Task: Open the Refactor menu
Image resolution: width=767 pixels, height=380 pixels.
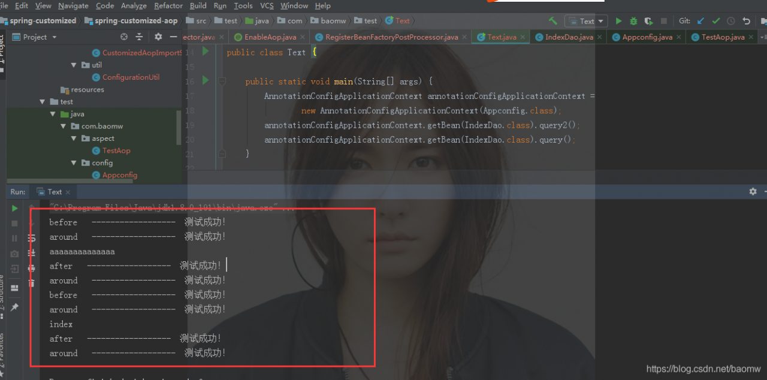Action: point(168,6)
